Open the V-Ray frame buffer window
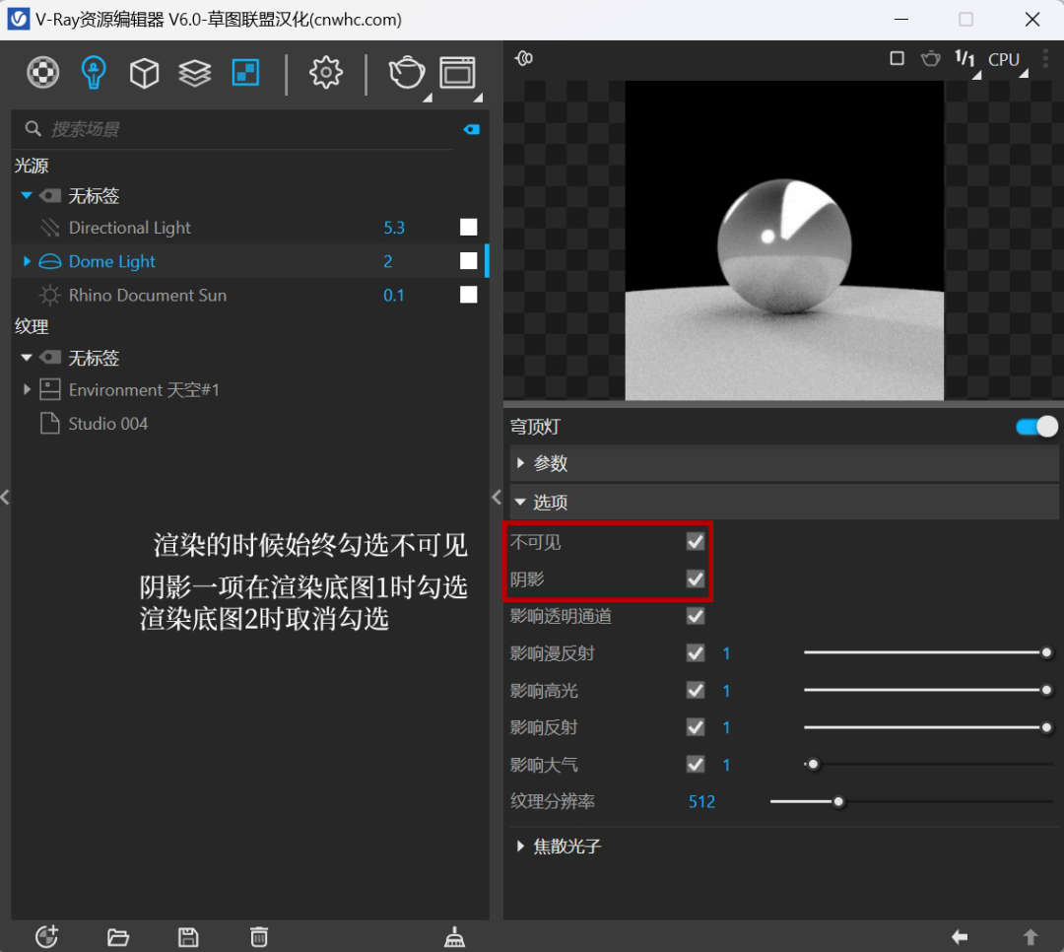 (457, 73)
